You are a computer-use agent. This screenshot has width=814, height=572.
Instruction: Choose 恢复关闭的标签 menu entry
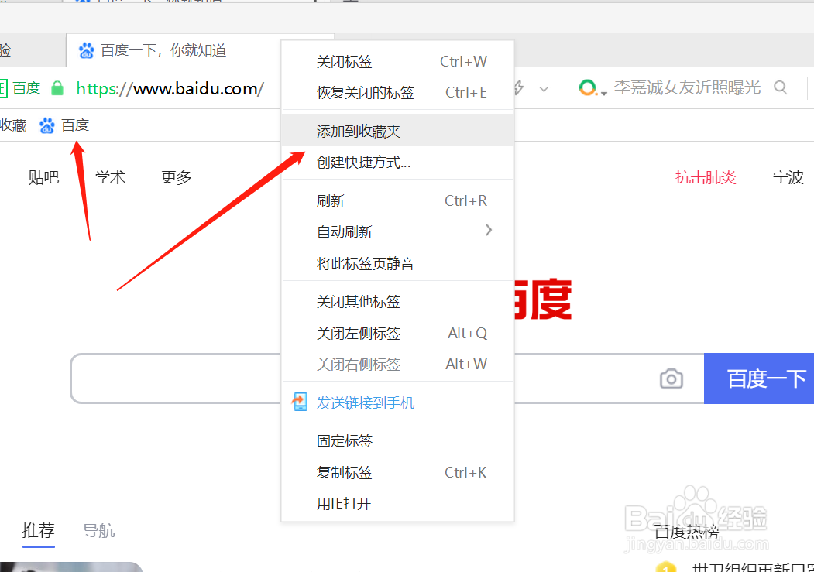click(x=397, y=92)
